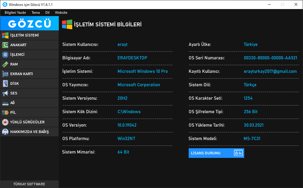Click the character set value 1254

click(x=248, y=98)
